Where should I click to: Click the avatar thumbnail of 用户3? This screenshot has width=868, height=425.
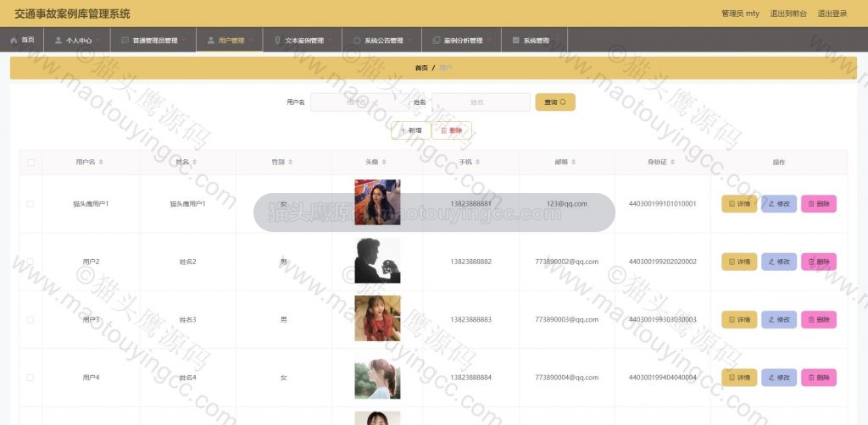[x=377, y=318]
